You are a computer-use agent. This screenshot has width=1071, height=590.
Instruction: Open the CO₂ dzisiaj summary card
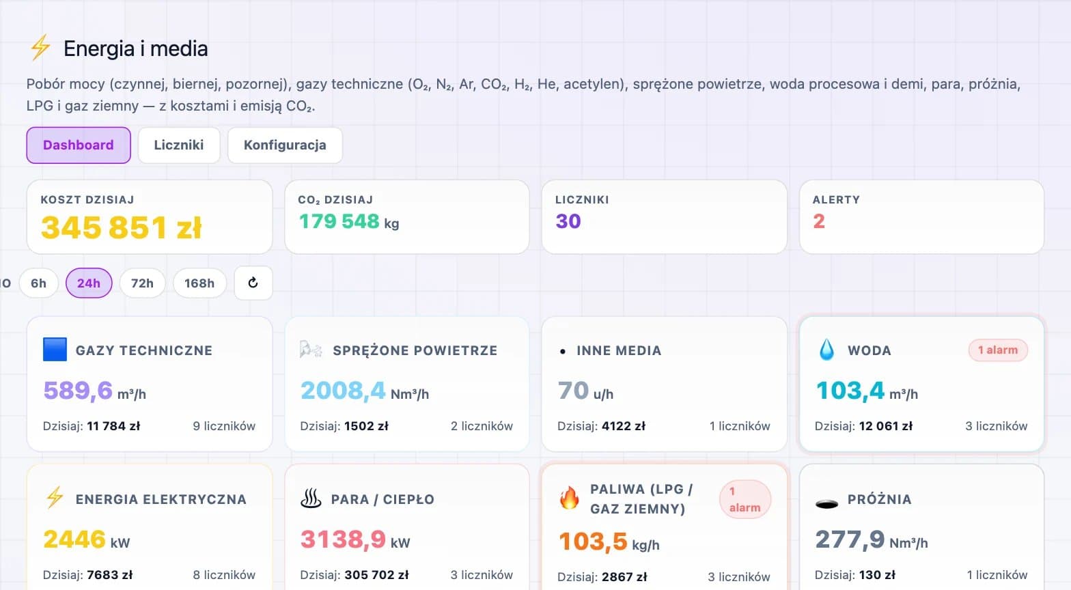tap(407, 217)
